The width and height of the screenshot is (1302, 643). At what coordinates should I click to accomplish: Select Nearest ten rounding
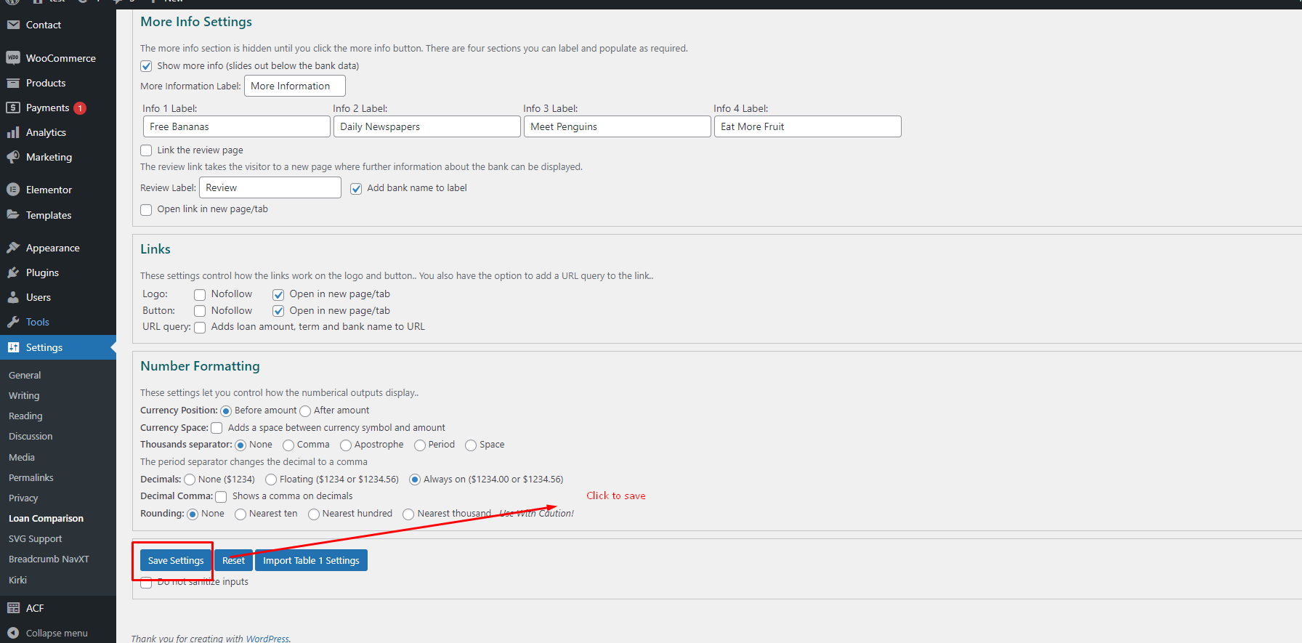click(240, 514)
